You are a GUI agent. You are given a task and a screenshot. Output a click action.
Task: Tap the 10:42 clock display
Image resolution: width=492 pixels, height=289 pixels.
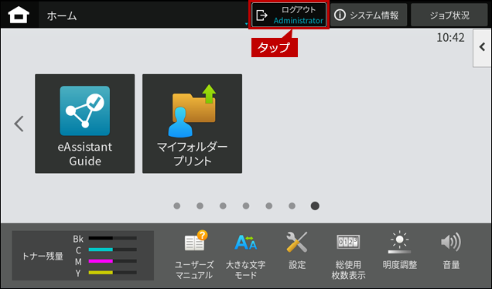click(x=450, y=38)
